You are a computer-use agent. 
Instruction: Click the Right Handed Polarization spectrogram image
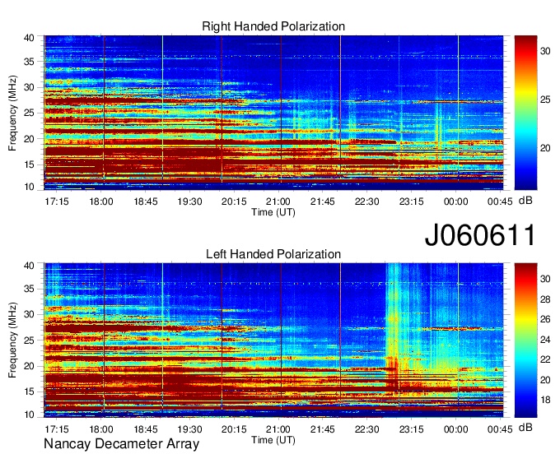click(x=273, y=113)
